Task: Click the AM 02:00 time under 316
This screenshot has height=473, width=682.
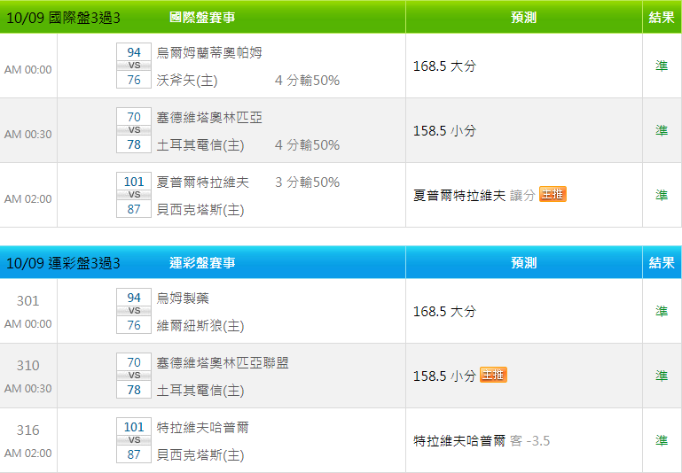Action: tap(27, 453)
